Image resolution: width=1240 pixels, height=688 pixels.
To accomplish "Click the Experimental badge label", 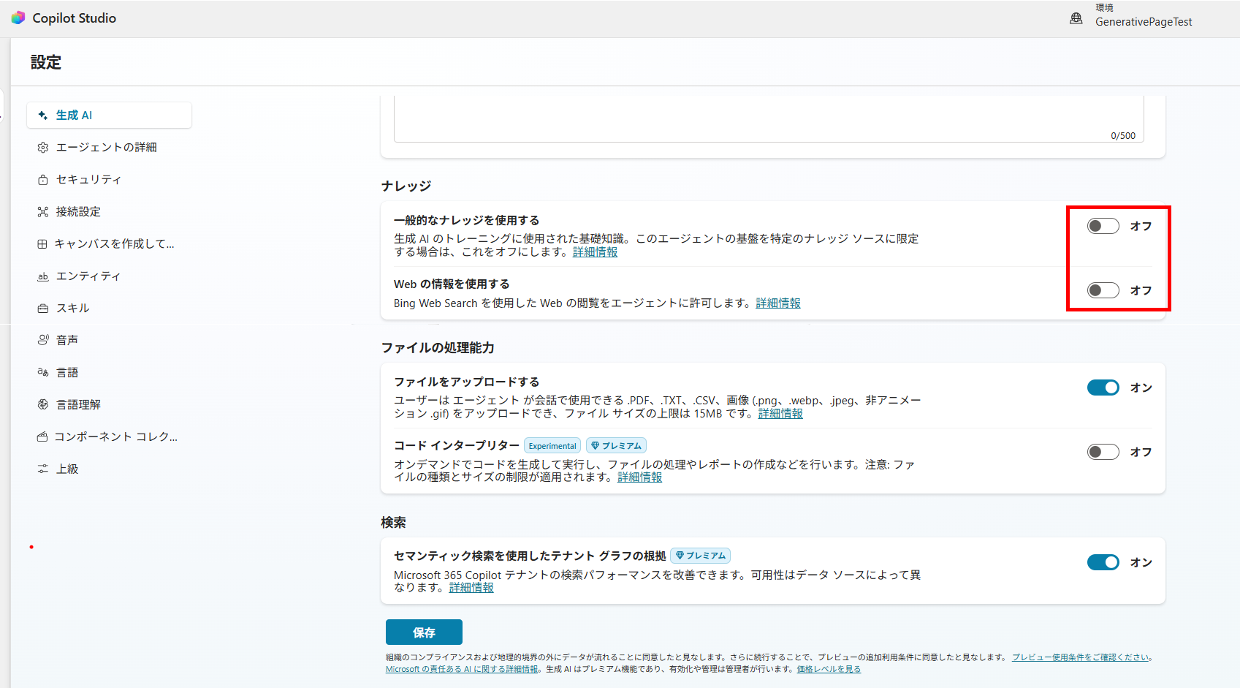I will pos(552,446).
